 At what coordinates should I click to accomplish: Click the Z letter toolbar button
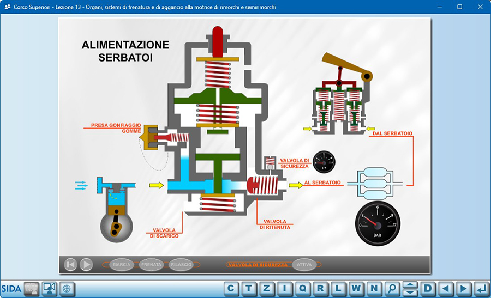point(267,288)
